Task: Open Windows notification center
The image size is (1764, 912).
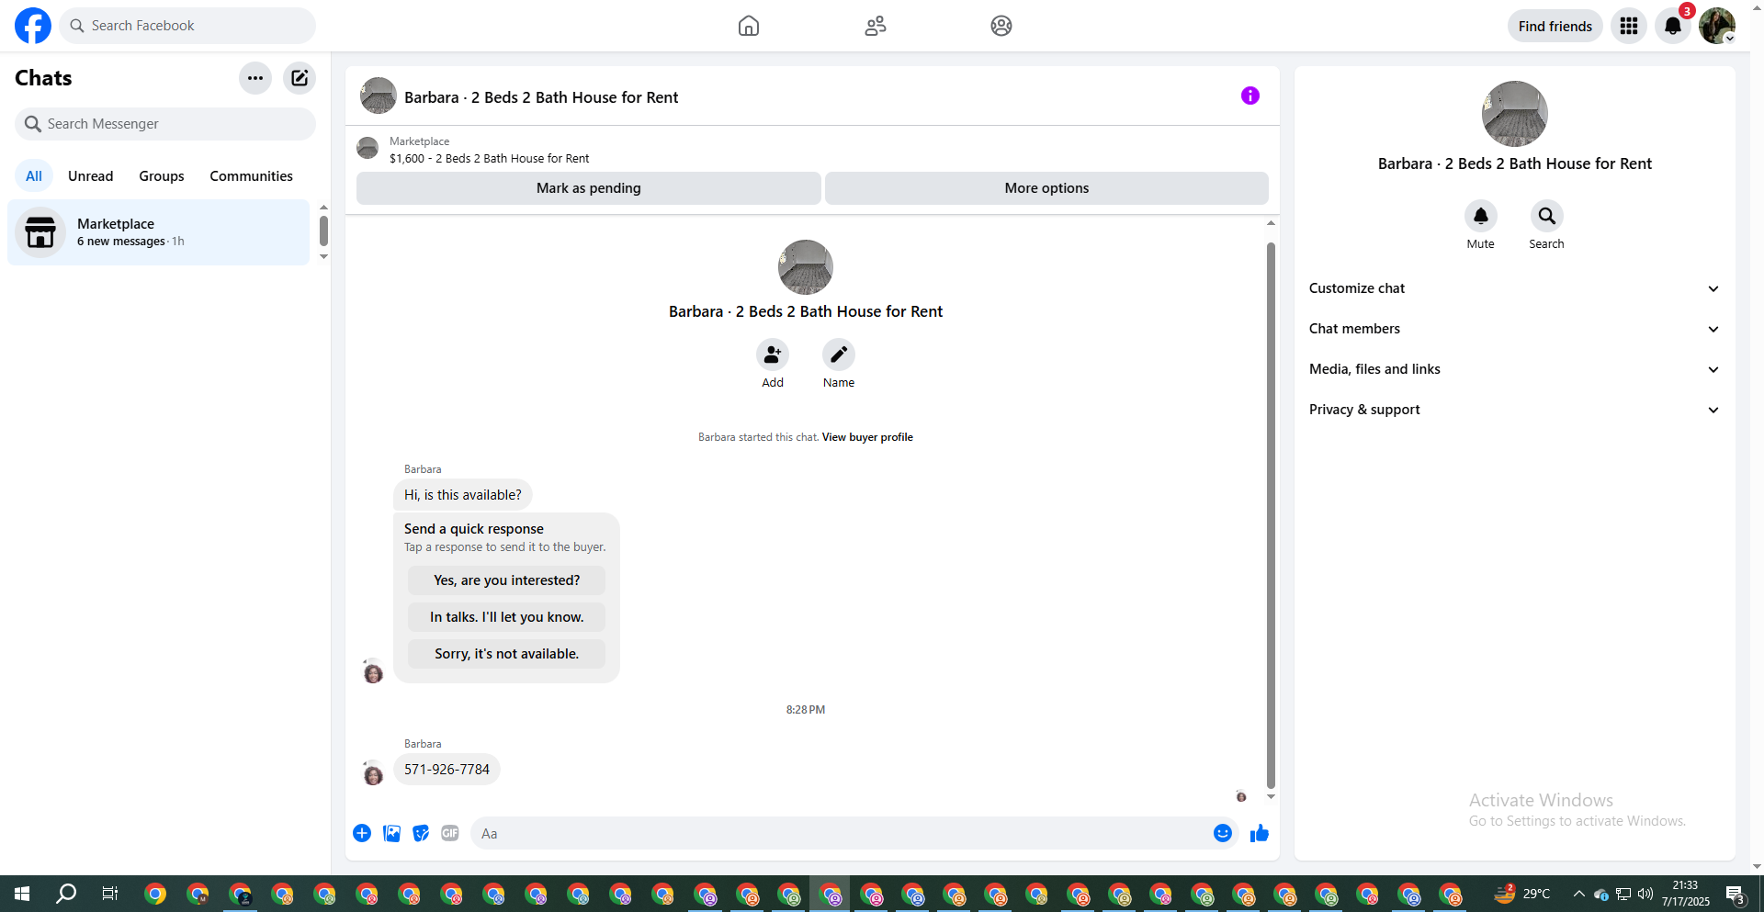Action: tap(1736, 894)
